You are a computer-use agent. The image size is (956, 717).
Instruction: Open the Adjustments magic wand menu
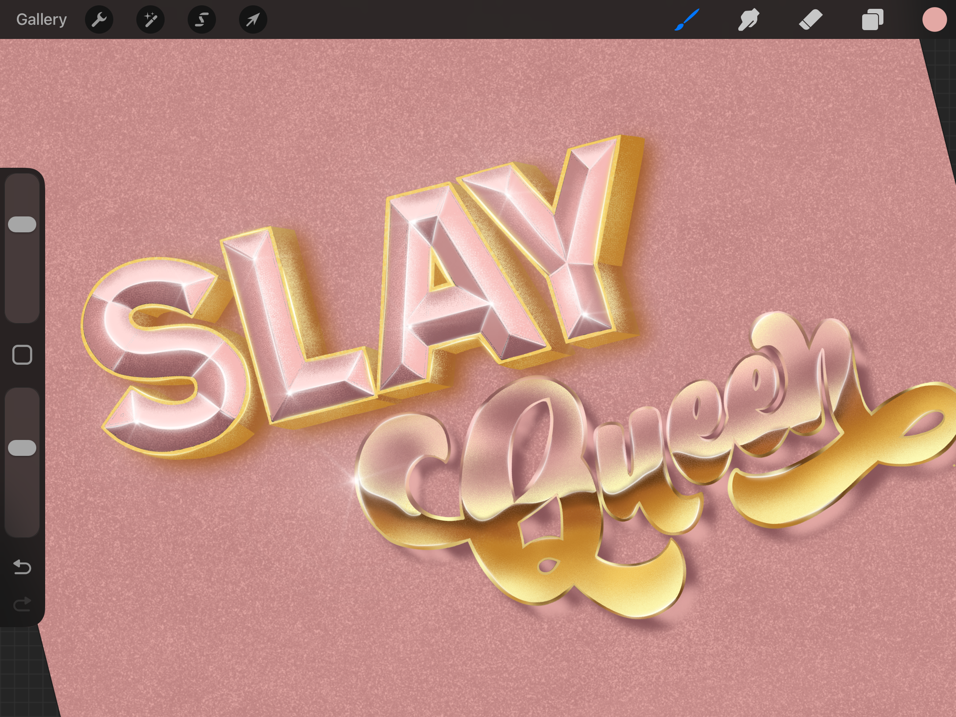point(150,19)
